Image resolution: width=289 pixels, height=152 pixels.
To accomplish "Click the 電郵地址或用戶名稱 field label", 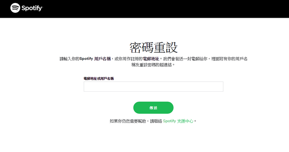I will tap(99, 78).
